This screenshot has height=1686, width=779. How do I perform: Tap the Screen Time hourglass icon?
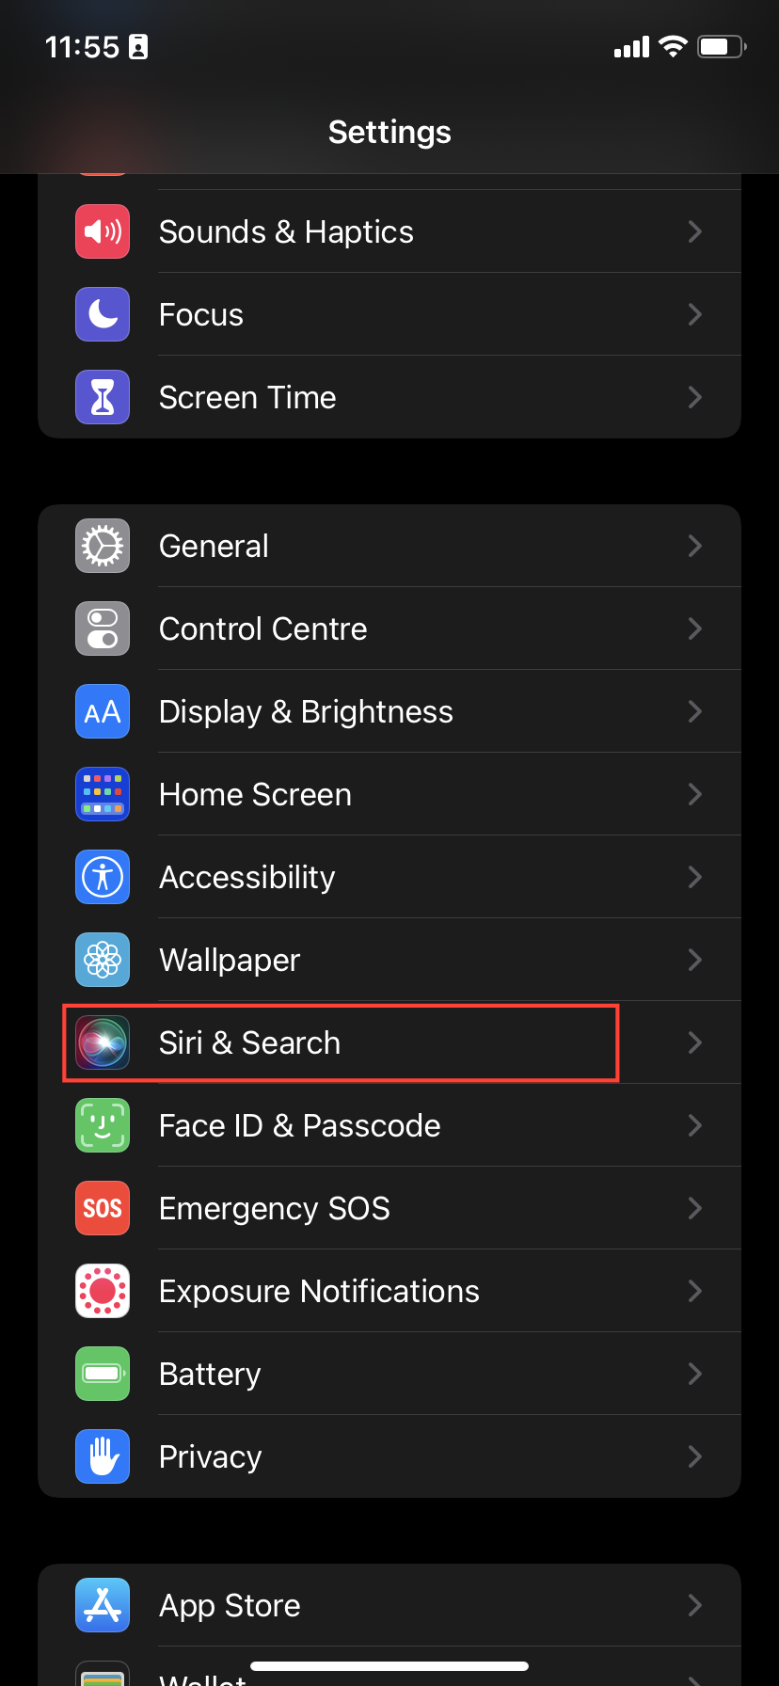(103, 397)
